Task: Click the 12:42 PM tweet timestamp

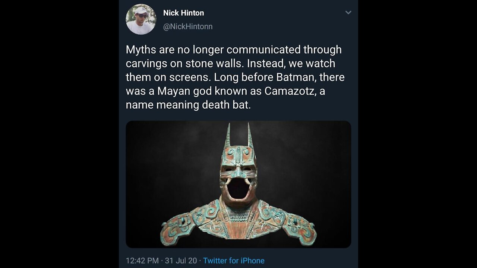Action: 142,261
